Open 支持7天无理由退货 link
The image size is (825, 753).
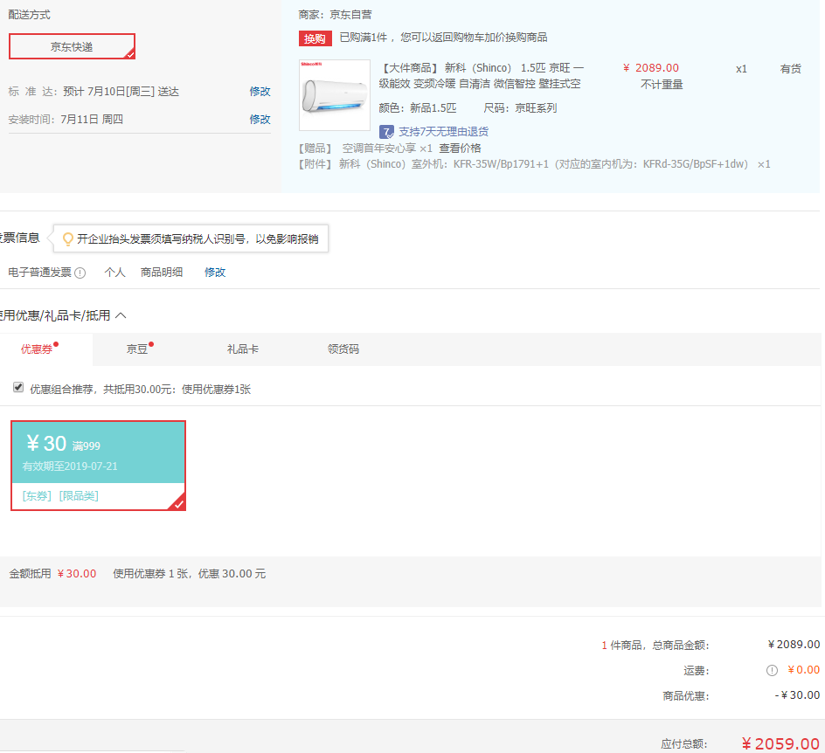point(444,131)
